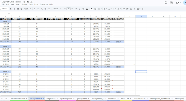186x101 pixels.
Task: Select cell showing 21.05% in week 1 total
Action: point(118,42)
